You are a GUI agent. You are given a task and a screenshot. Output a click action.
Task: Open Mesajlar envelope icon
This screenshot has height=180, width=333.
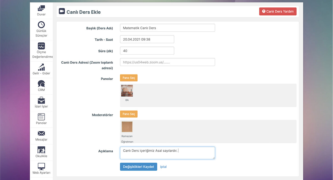pyautogui.click(x=41, y=133)
